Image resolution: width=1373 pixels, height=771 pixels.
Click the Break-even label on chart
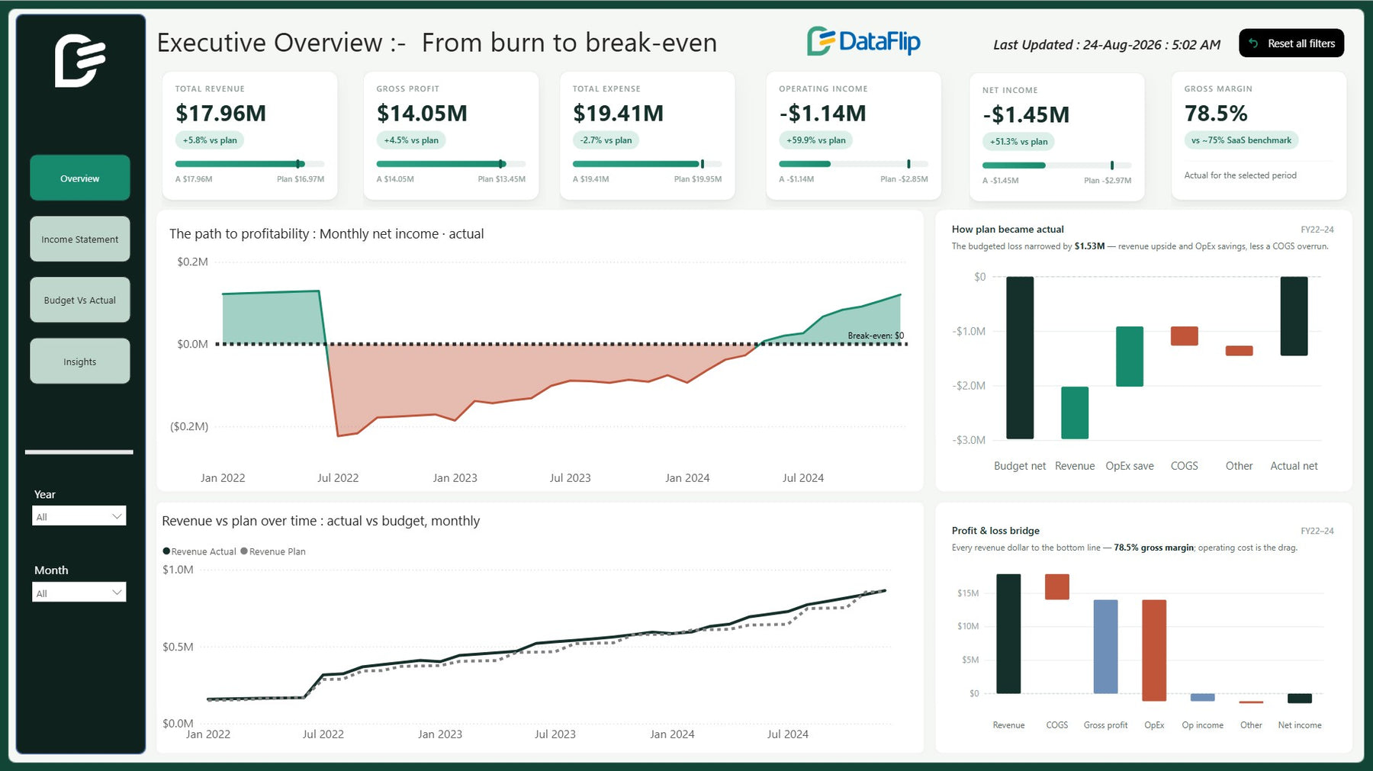coord(876,336)
